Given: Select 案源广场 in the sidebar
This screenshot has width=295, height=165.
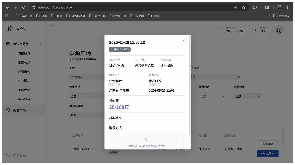Looking at the screenshot, I should [24, 110].
